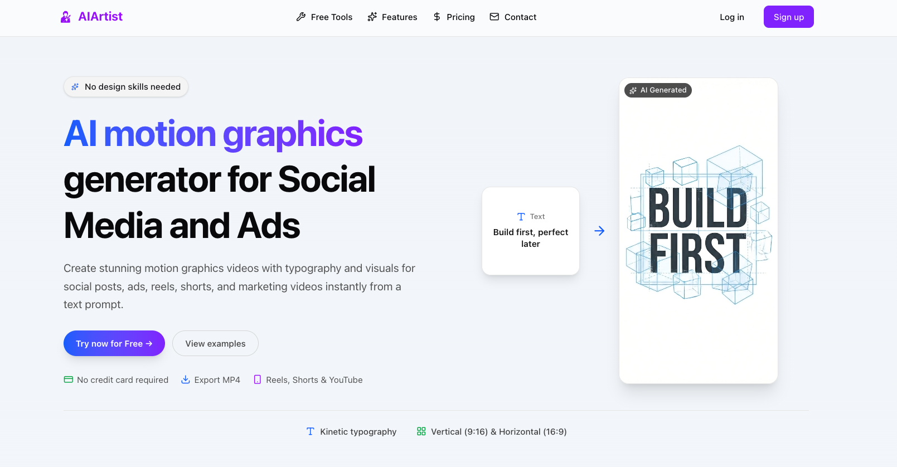Click the No credit card required text

click(x=123, y=380)
